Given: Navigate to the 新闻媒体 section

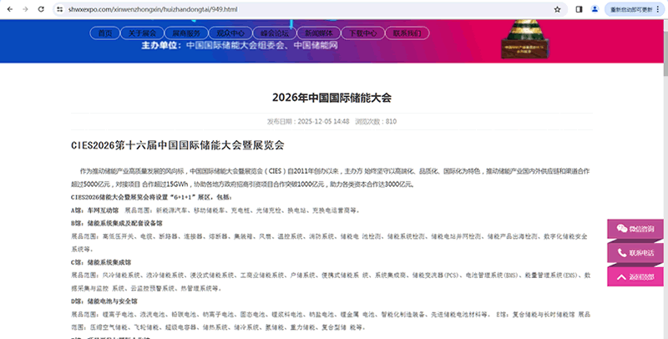Looking at the screenshot, I should tap(322, 33).
